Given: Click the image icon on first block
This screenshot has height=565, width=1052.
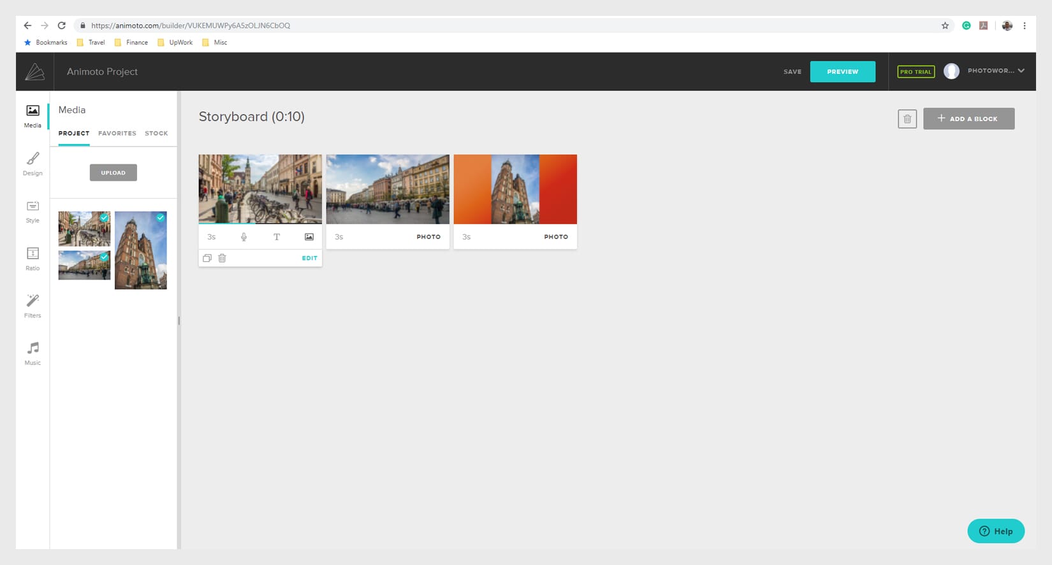Looking at the screenshot, I should tap(309, 237).
